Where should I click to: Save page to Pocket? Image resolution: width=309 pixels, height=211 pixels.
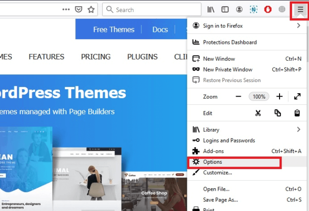[x=78, y=9]
